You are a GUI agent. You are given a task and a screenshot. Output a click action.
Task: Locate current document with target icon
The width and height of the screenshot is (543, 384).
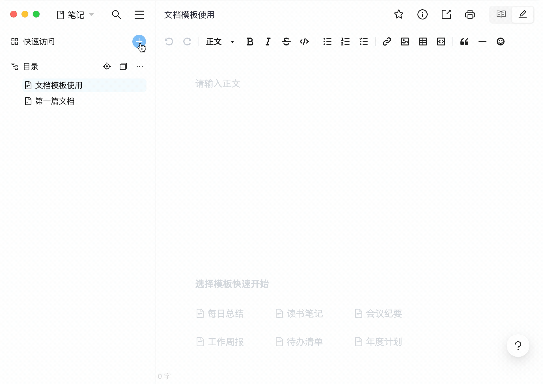tap(107, 66)
